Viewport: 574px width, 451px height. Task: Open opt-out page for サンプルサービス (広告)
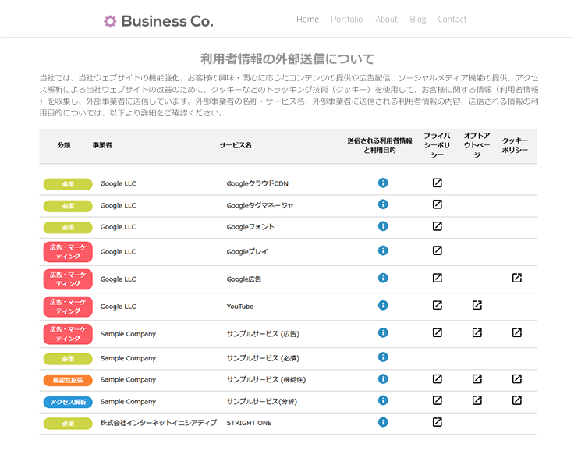(x=477, y=332)
